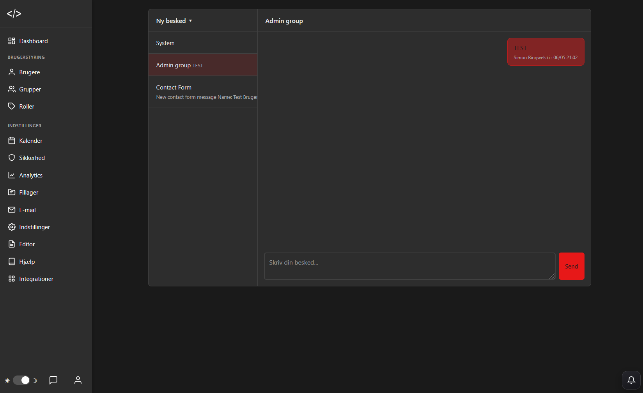
Task: Click the Editor document icon
Action: (x=12, y=244)
